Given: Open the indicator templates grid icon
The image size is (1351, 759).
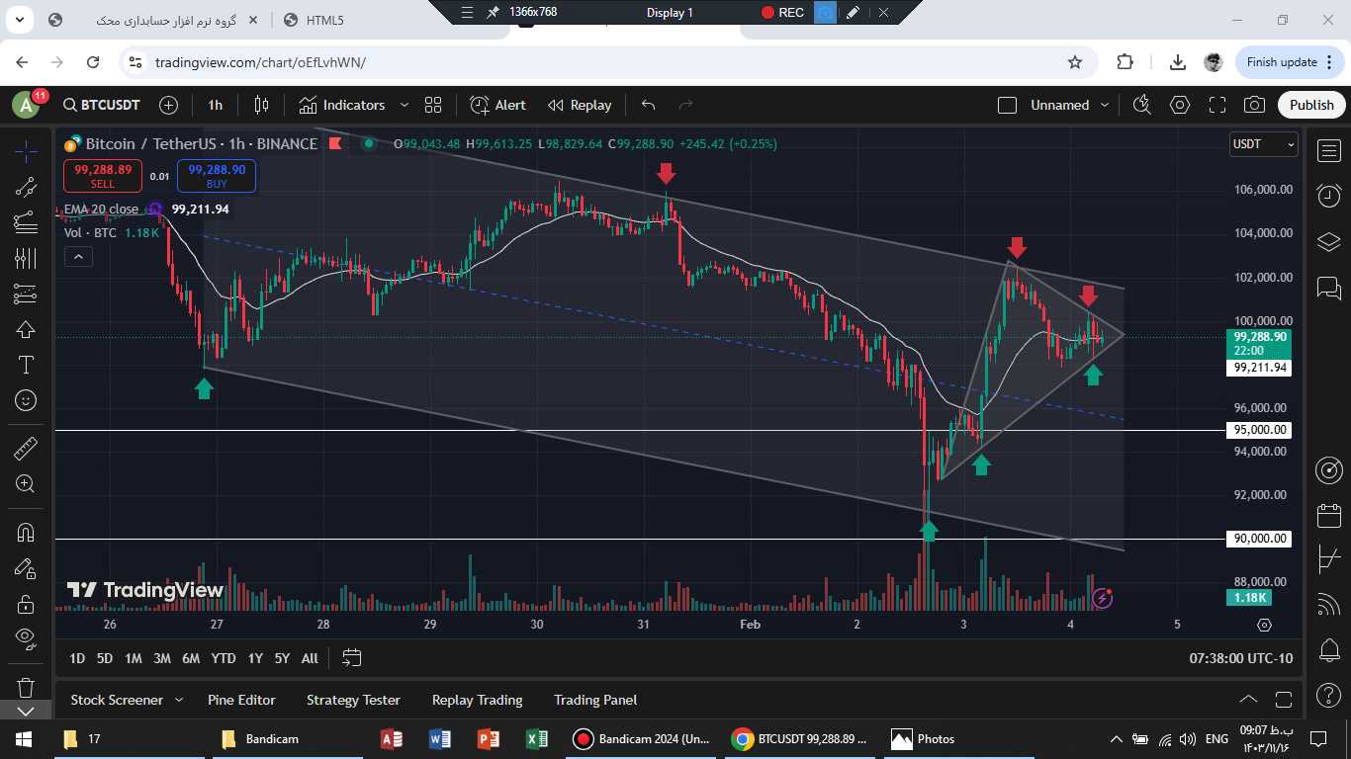Looking at the screenshot, I should tap(433, 105).
